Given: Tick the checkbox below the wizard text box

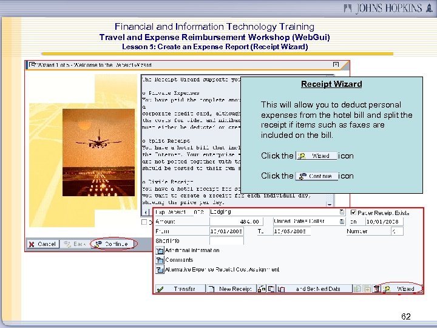Looking at the screenshot, I should pyautogui.click(x=144, y=222).
